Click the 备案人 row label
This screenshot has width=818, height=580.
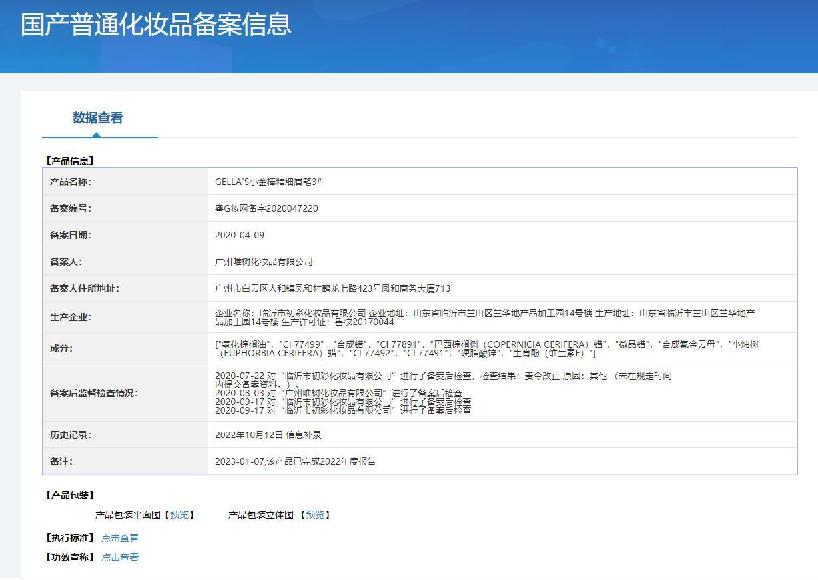66,262
